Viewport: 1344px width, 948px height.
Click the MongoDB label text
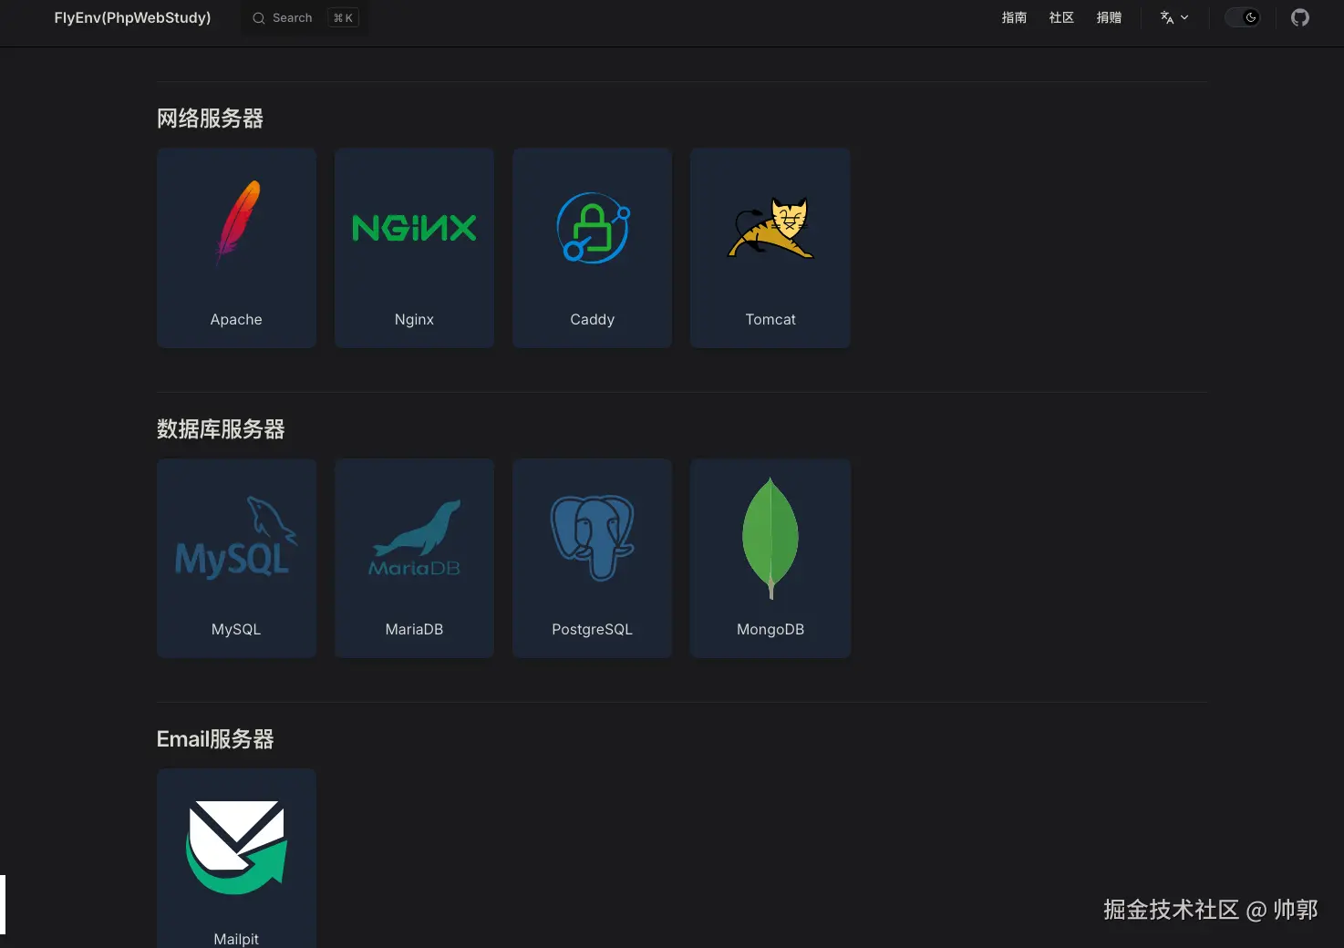[770, 629]
